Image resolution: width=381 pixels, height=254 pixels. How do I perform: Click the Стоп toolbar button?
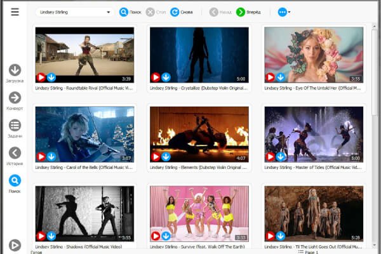coord(156,12)
